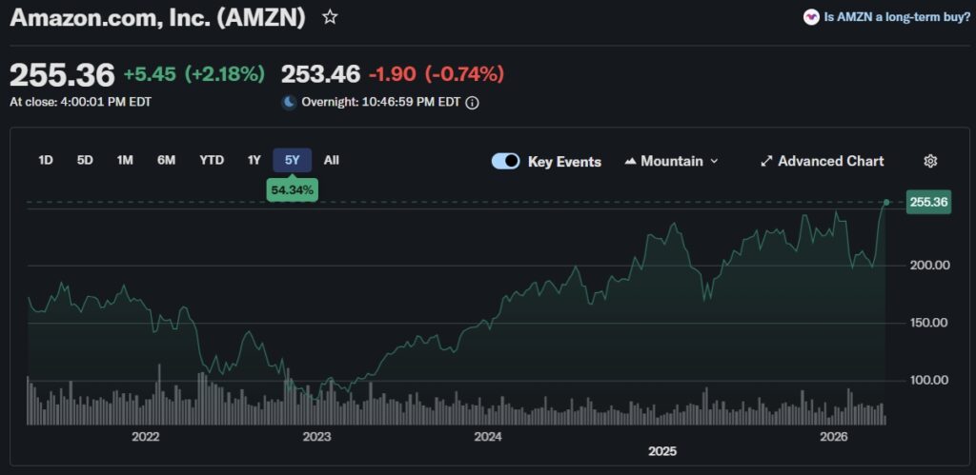This screenshot has width=976, height=475.
Task: Click the overnight info circle icon
Action: point(472,103)
